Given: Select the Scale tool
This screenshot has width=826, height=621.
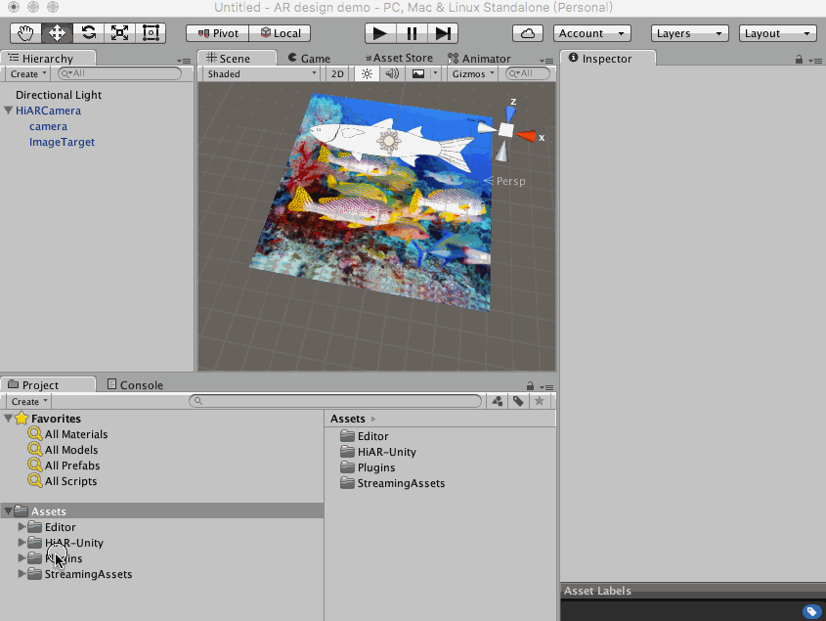Looking at the screenshot, I should (119, 33).
